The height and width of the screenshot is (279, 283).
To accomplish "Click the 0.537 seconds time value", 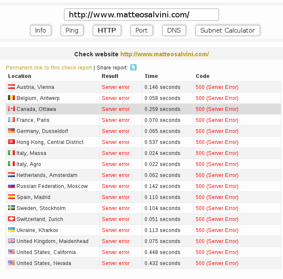I will (162, 142).
